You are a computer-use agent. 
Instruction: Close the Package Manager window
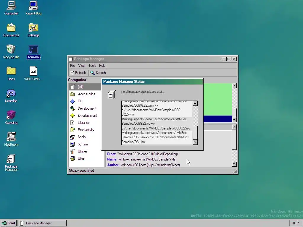click(x=234, y=59)
